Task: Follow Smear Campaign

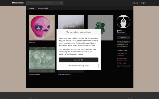Action: pos(123,38)
